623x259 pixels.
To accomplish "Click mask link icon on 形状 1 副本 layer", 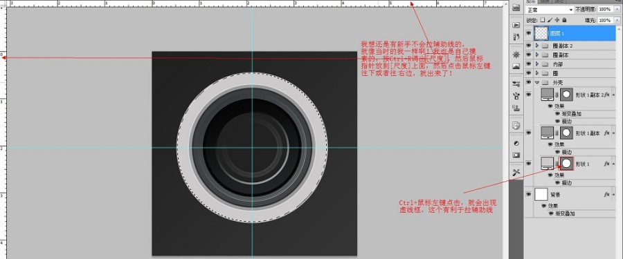I will tap(557, 133).
